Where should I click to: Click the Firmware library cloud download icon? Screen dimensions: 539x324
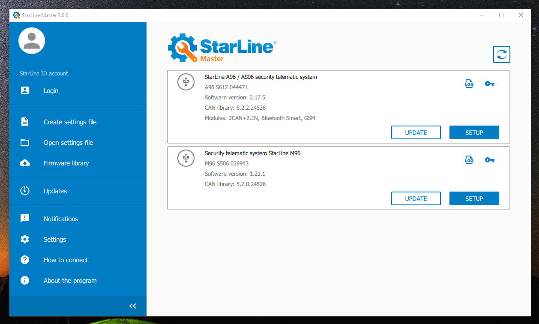[x=25, y=163]
